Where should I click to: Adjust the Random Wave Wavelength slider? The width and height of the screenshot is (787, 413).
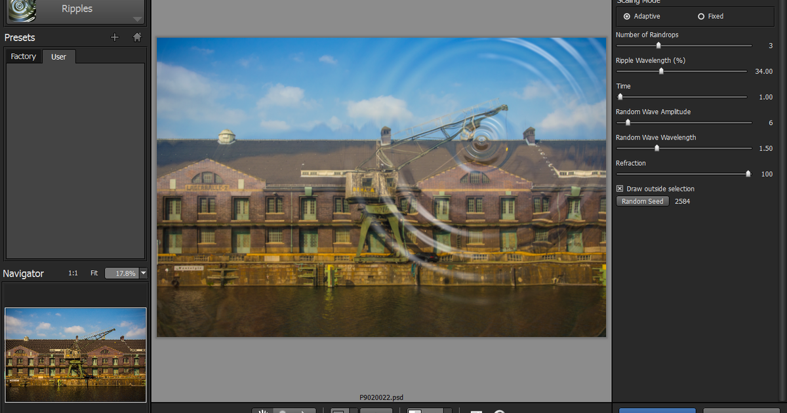coord(656,148)
